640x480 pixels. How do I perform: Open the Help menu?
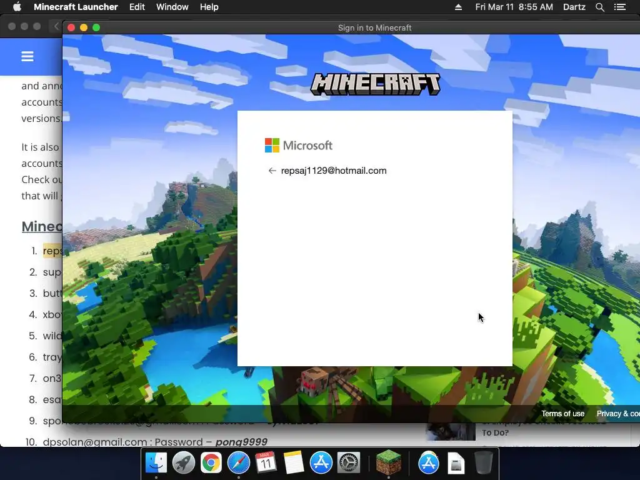[x=209, y=7]
